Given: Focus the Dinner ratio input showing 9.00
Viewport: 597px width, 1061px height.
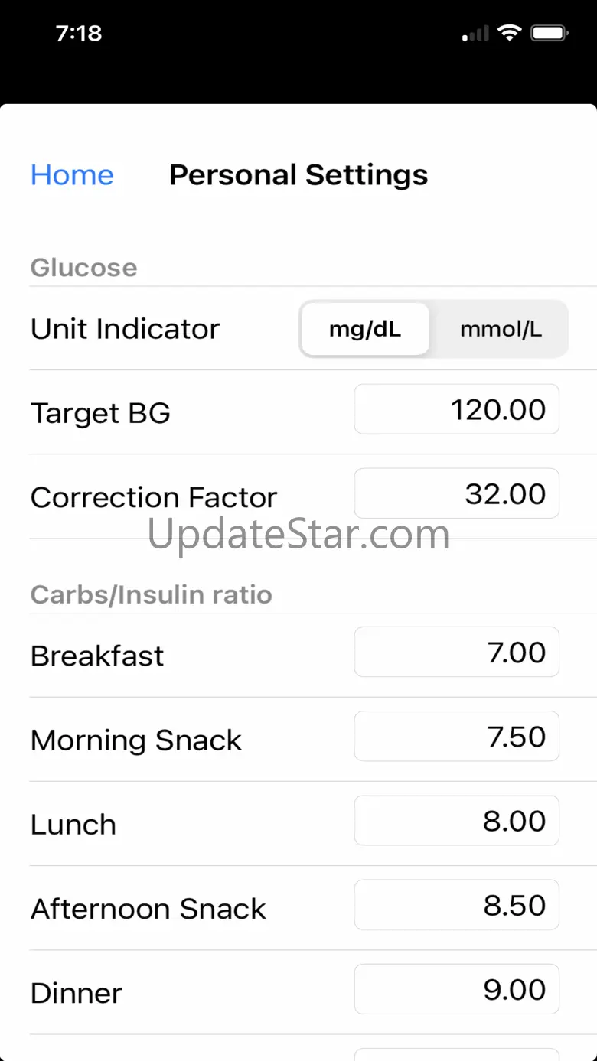Looking at the screenshot, I should [456, 989].
